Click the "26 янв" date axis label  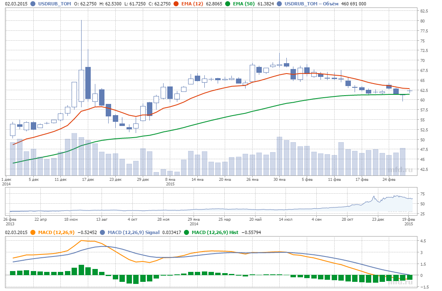tap(252, 180)
